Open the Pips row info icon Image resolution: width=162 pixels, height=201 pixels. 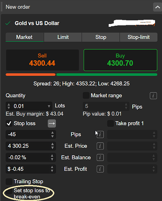(100, 134)
